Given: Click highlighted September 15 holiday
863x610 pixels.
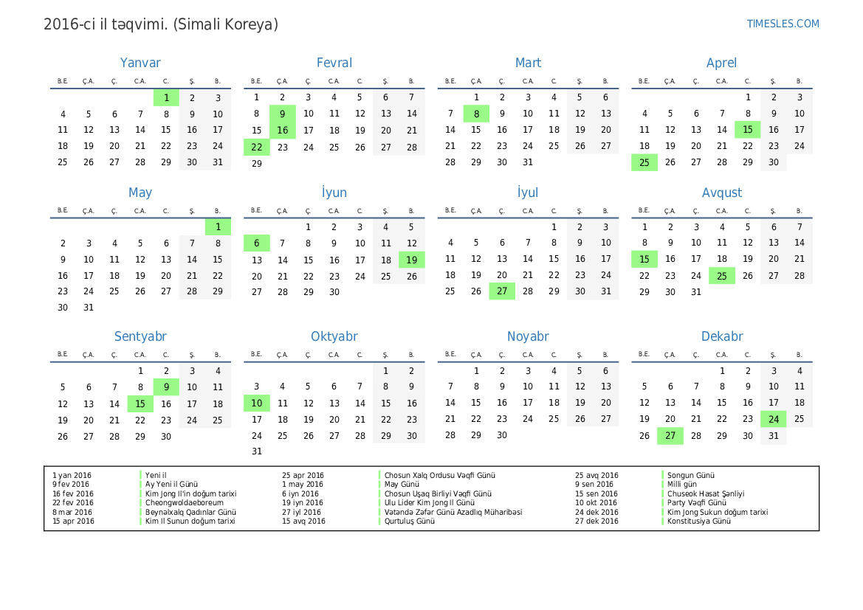Looking at the screenshot, I should [140, 403].
